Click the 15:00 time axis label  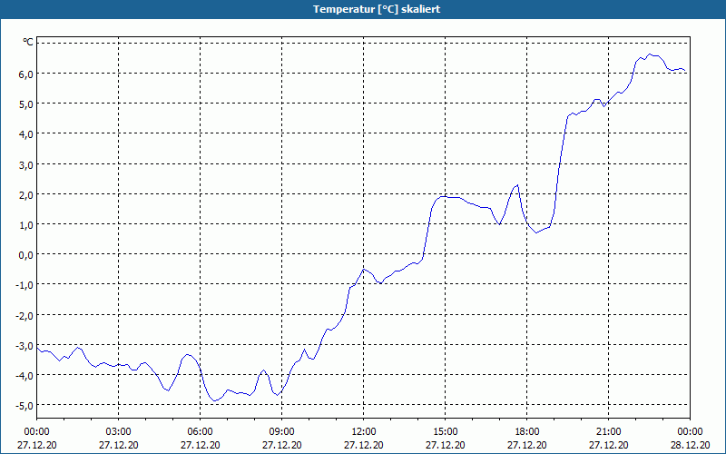pos(446,432)
